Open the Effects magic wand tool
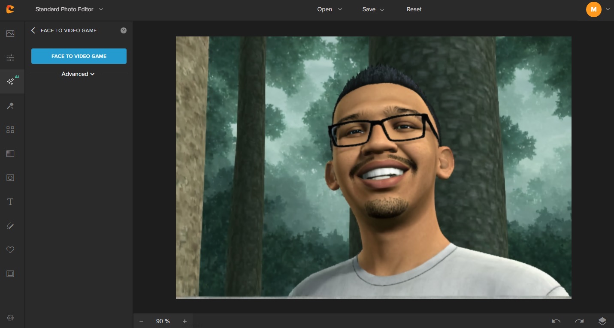Screen dimensions: 614x328 (10, 106)
